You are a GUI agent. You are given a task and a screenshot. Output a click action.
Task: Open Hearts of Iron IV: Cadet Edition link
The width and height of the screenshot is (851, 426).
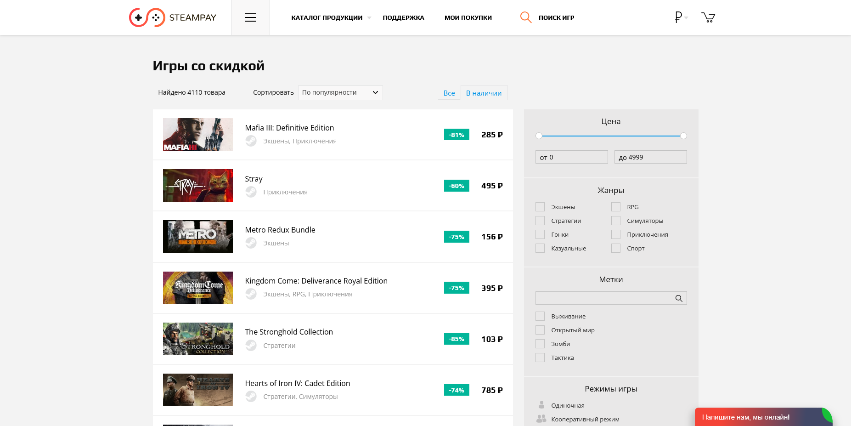coord(298,383)
